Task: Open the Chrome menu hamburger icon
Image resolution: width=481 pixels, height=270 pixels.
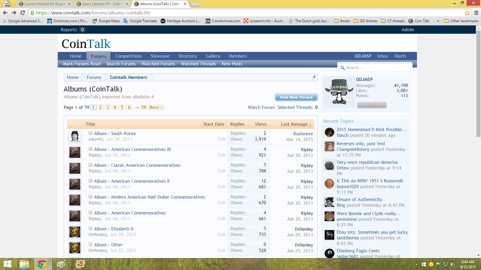Action: tap(476, 13)
